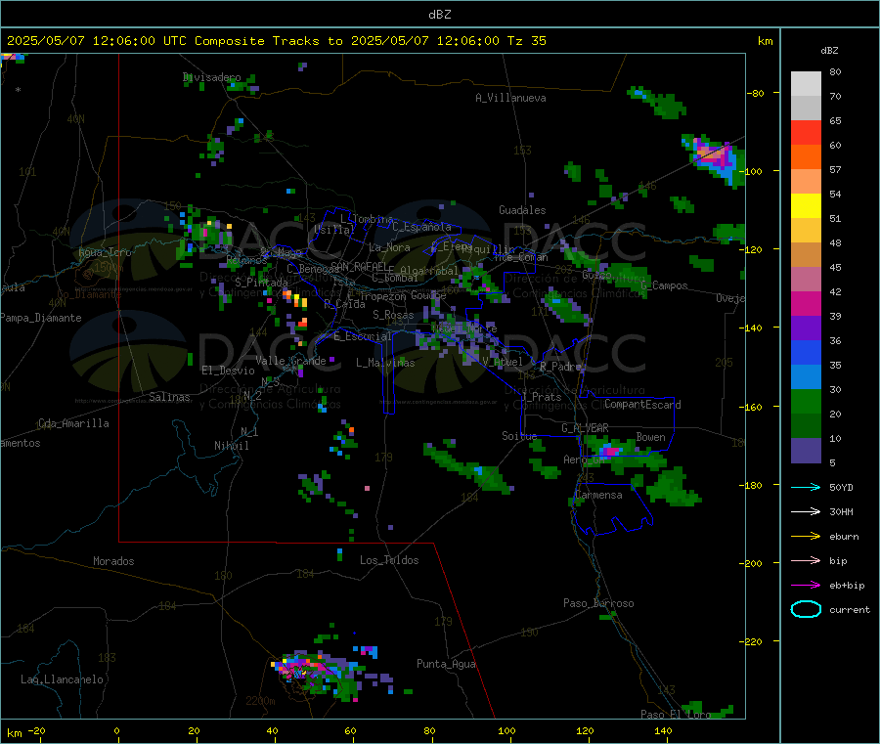Image resolution: width=880 pixels, height=744 pixels.
Task: Click the 'S_Rosas' map label
Action: pos(393,315)
